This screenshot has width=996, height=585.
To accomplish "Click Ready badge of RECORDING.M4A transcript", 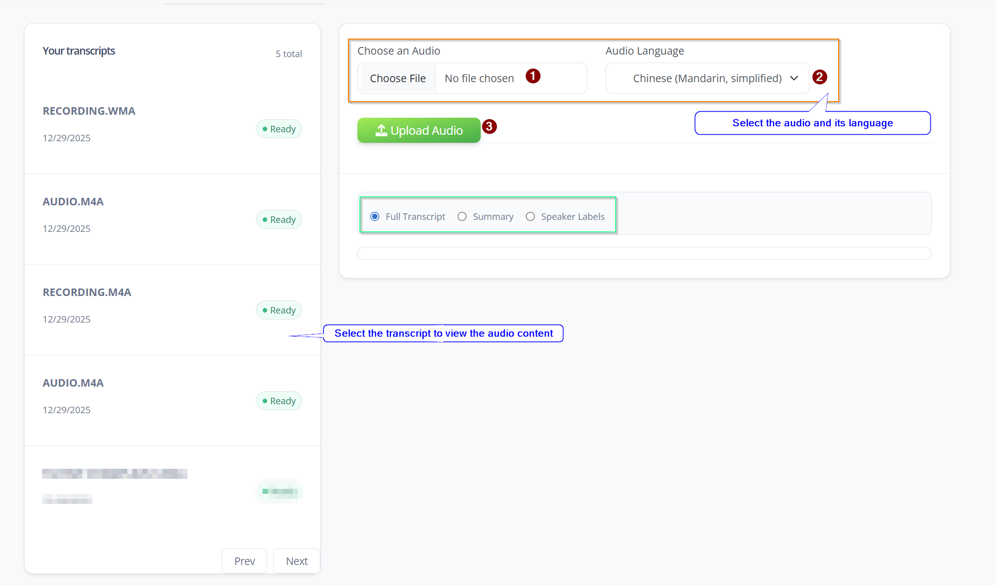I will 279,310.
